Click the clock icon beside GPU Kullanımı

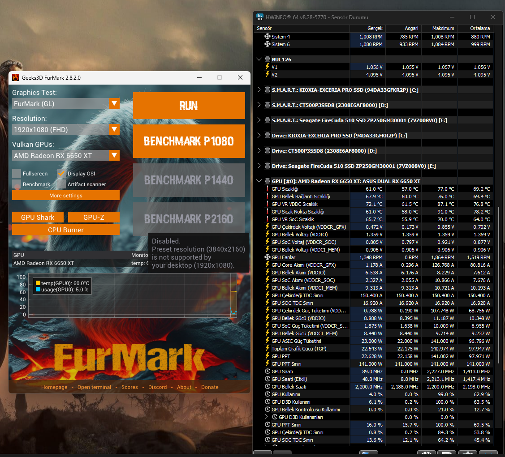268,394
